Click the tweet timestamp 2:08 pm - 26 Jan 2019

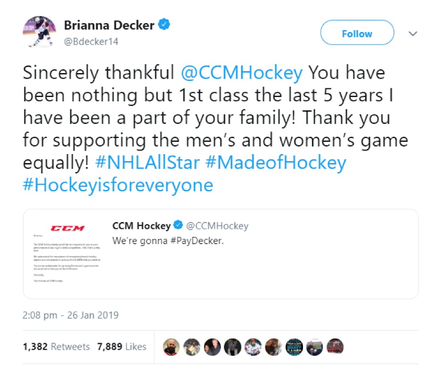(70, 315)
